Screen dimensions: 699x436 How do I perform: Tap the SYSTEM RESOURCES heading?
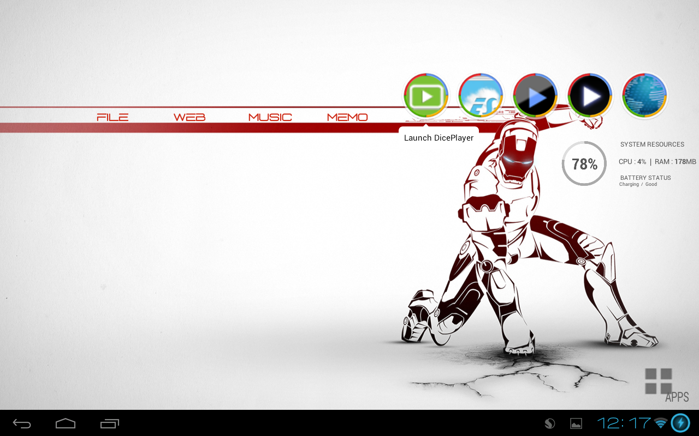click(652, 144)
